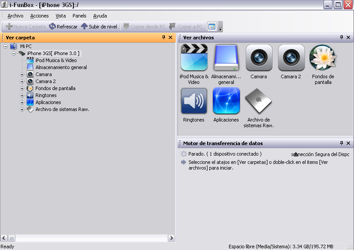Open the Aplicaciones icon in files panel
The height and width of the screenshot is (250, 354).
pos(226,101)
